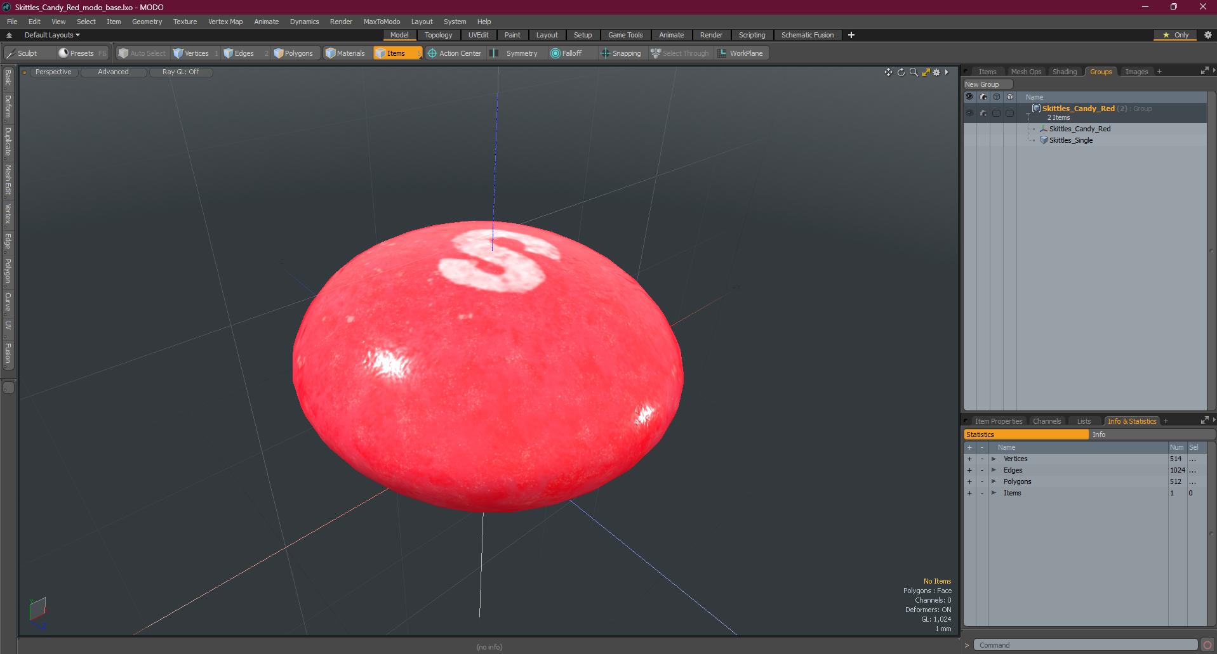1217x654 pixels.
Task: Toggle the first checkbox in the group row
Action: coord(997,113)
